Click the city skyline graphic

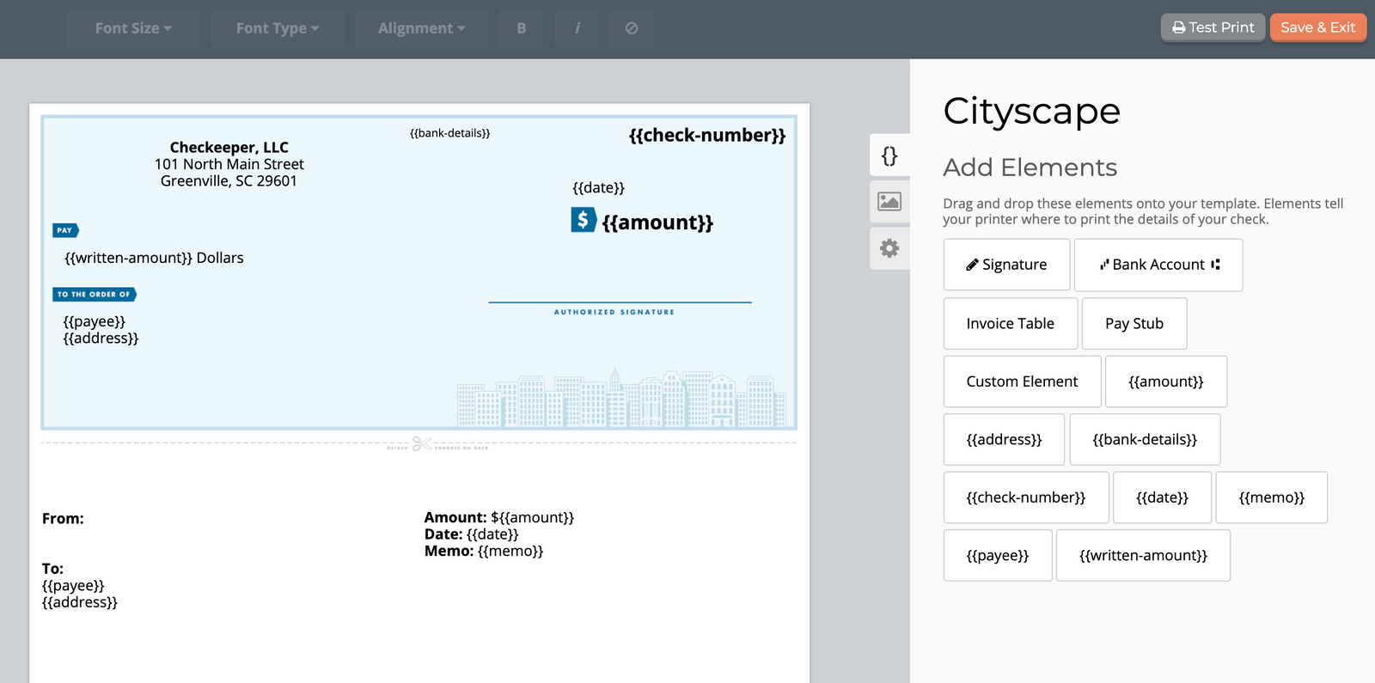click(x=620, y=399)
